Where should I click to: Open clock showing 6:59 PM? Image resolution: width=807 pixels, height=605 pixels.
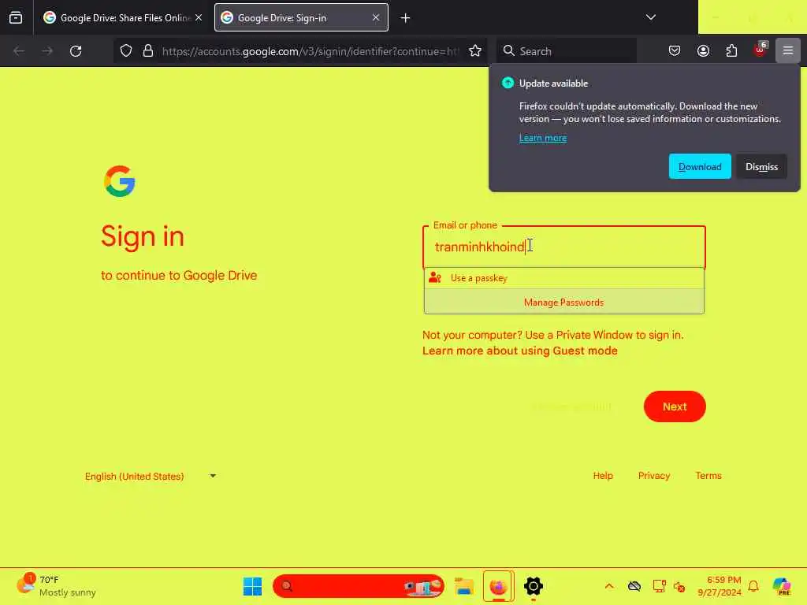point(720,586)
